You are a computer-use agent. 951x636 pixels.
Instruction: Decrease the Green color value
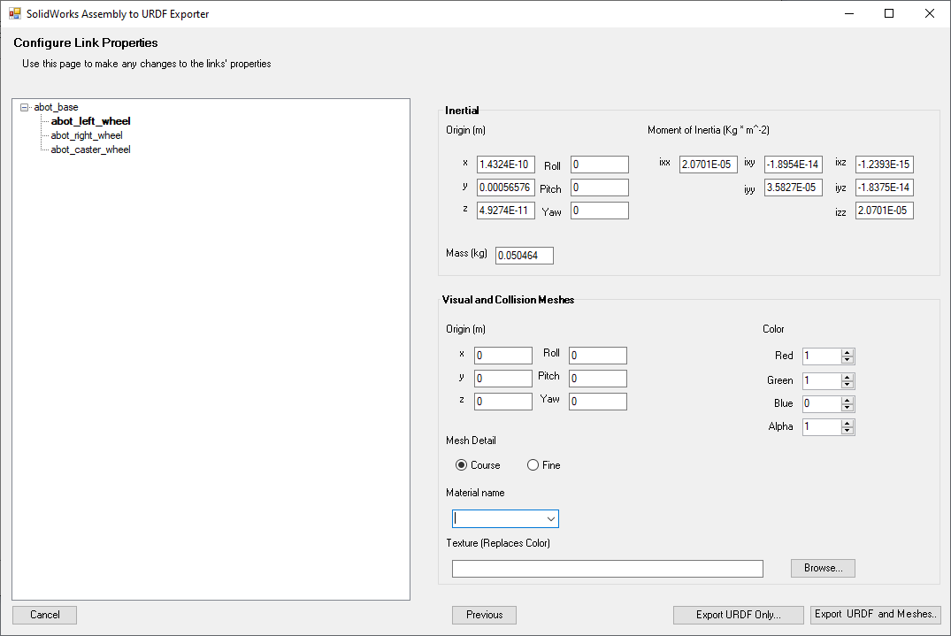click(847, 385)
